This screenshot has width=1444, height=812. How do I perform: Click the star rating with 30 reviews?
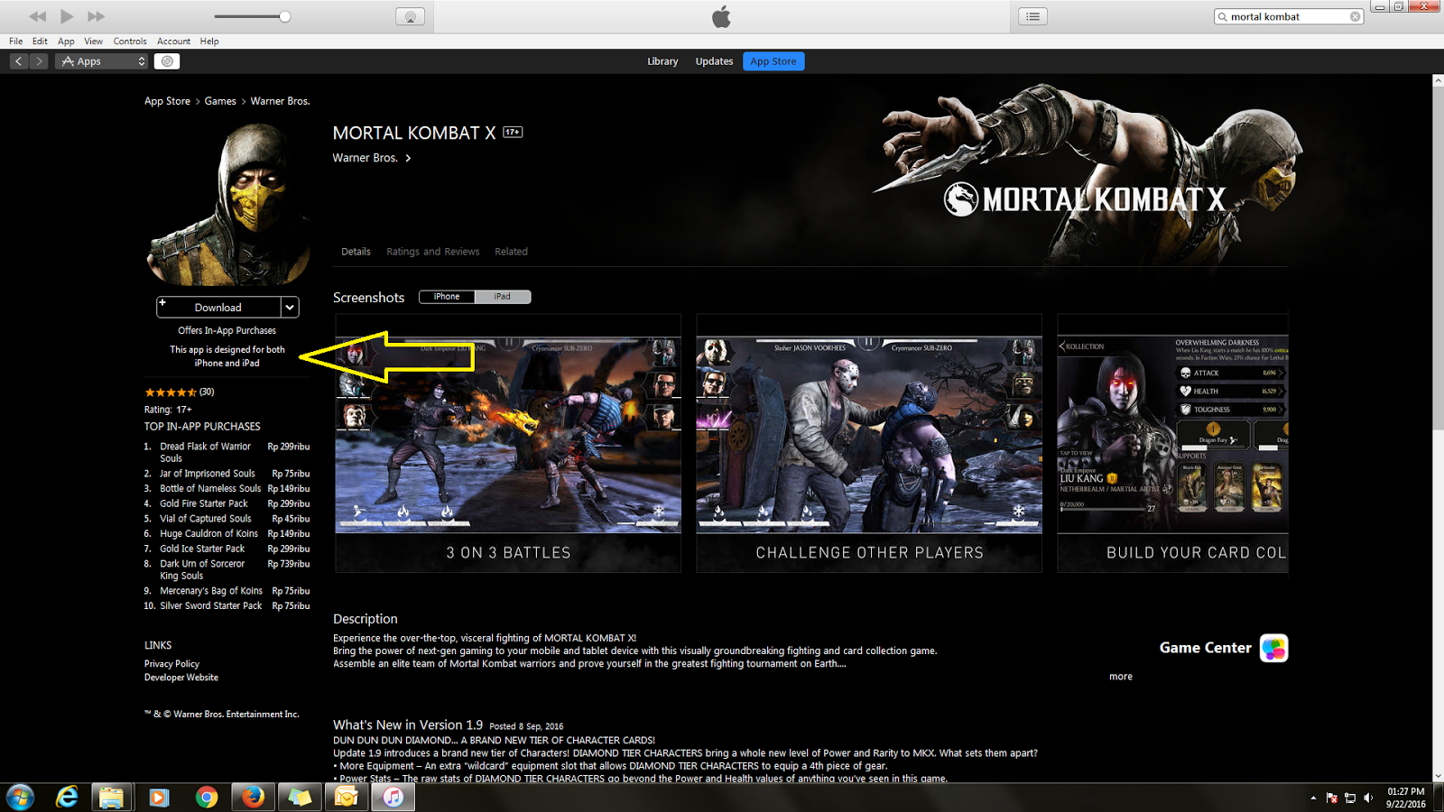coord(180,392)
